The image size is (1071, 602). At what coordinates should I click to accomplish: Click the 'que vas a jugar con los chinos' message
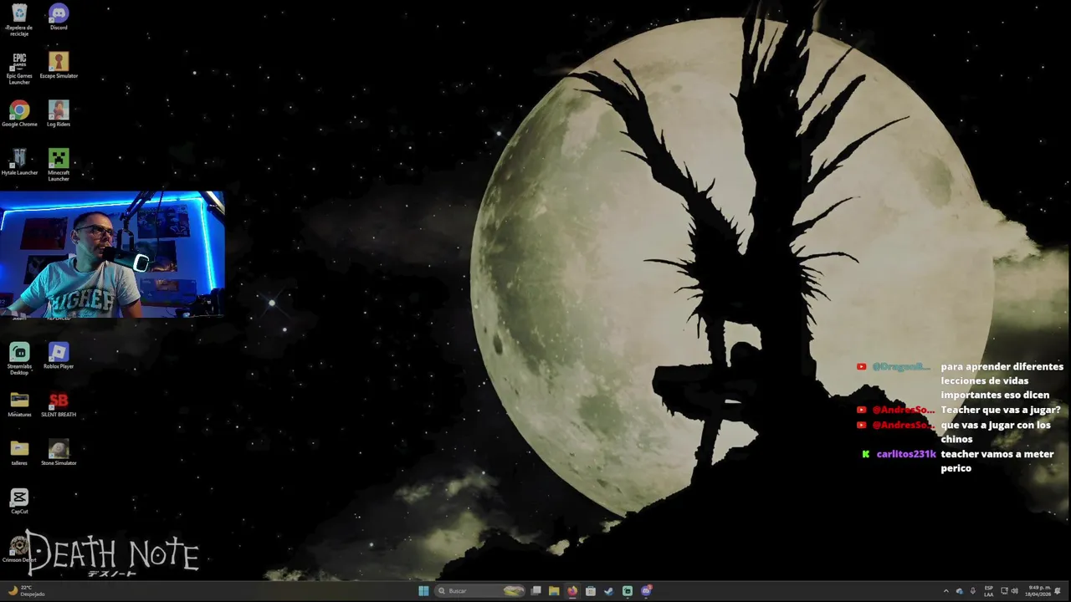coord(996,431)
